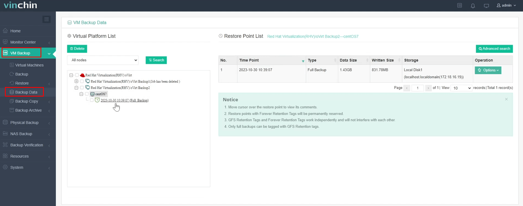Expand the Monitor Center menu
Screen dimensions: 523x206
[28, 42]
